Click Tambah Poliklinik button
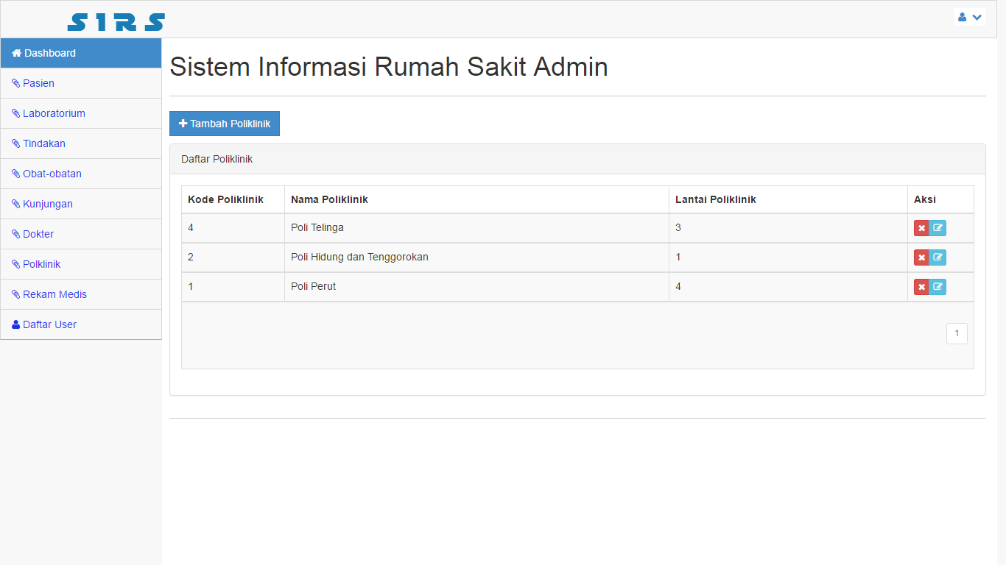1006x565 pixels. point(225,124)
